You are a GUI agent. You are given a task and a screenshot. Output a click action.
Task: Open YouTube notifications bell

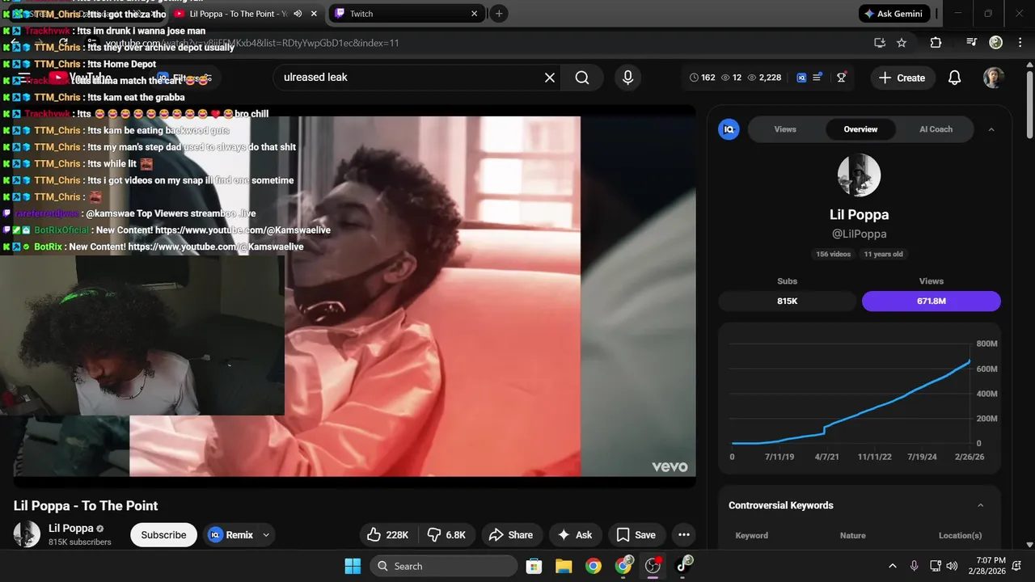click(954, 78)
